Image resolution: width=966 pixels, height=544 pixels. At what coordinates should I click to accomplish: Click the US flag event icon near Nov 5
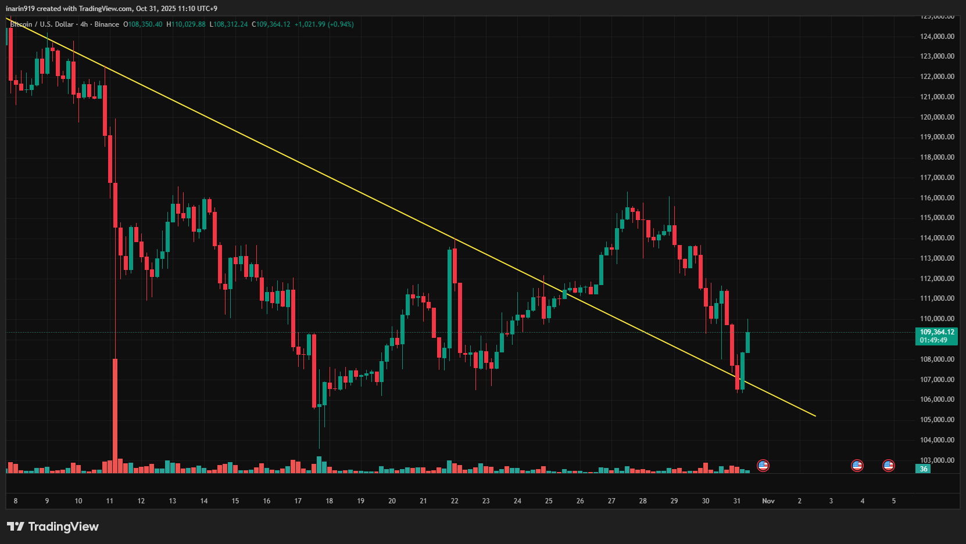click(888, 466)
